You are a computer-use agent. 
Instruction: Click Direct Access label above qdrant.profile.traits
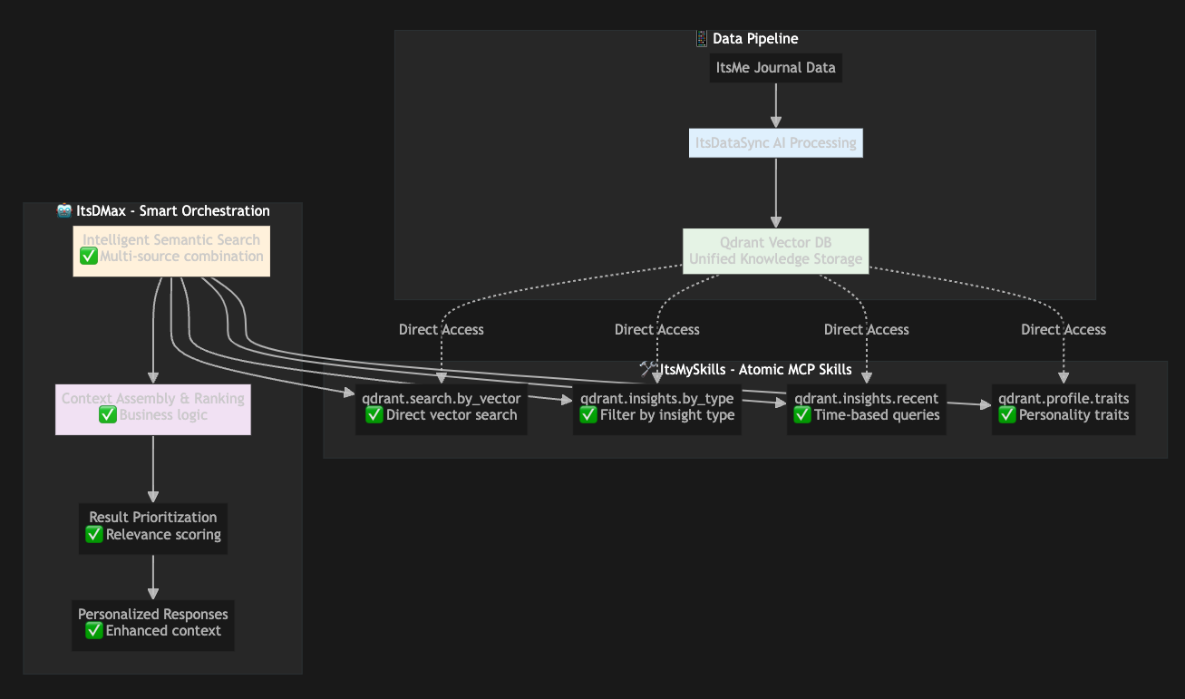tap(1064, 330)
